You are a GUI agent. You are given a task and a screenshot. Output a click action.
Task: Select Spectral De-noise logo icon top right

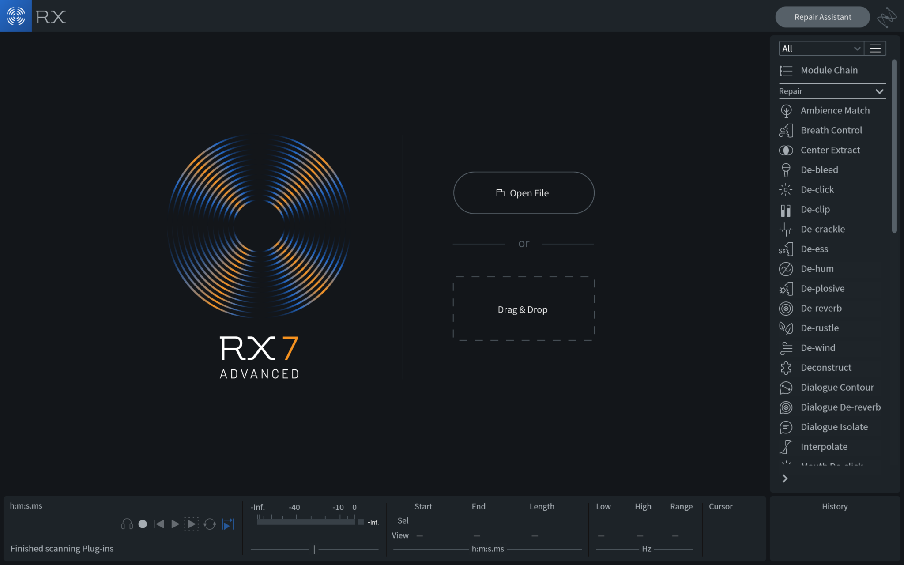(x=886, y=17)
